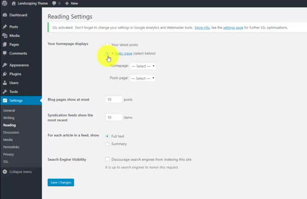The height and width of the screenshot is (199, 307).
Task: Click the Dashboard gauge icon
Action: (x=5, y=15)
